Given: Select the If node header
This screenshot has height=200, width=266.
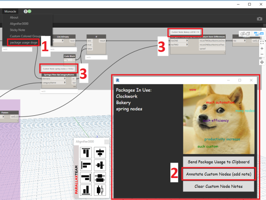Looking at the screenshot, I should click(96, 37).
